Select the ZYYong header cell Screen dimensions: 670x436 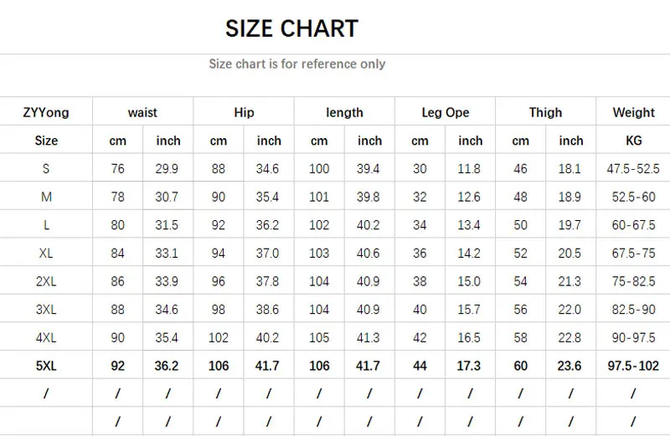tap(46, 112)
